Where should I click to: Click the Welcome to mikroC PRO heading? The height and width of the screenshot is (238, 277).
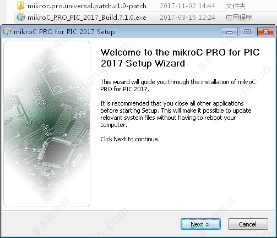click(x=180, y=58)
